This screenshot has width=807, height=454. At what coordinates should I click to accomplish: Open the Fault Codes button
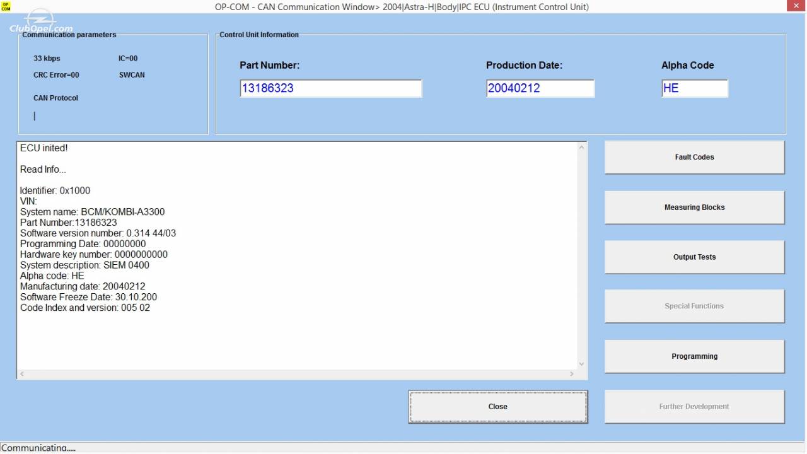click(x=694, y=157)
